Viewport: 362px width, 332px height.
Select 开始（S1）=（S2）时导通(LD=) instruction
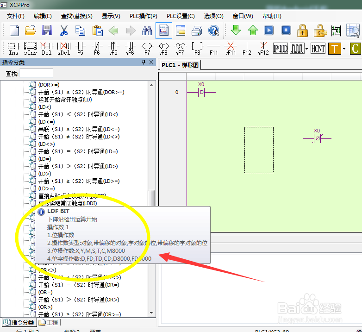[78, 151]
